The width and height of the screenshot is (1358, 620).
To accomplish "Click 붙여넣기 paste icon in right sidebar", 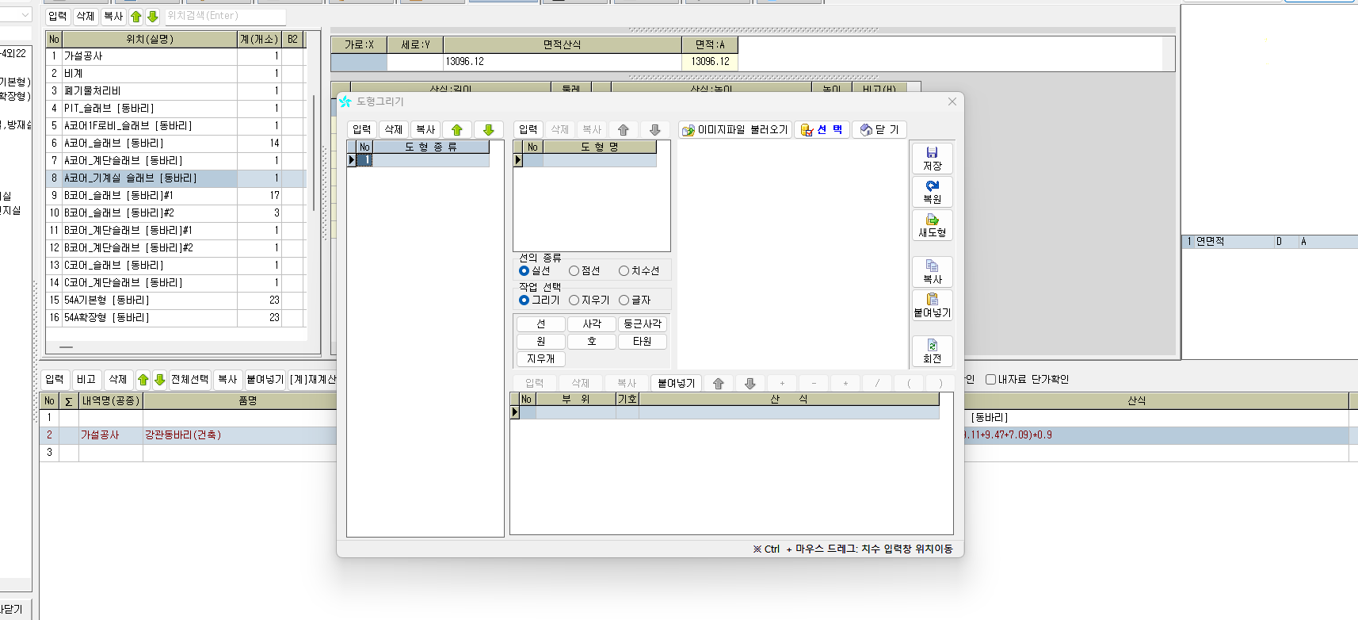I will click(932, 305).
